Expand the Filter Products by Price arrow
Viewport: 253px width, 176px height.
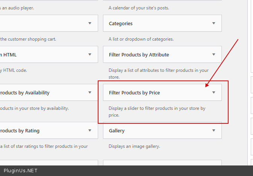214,93
